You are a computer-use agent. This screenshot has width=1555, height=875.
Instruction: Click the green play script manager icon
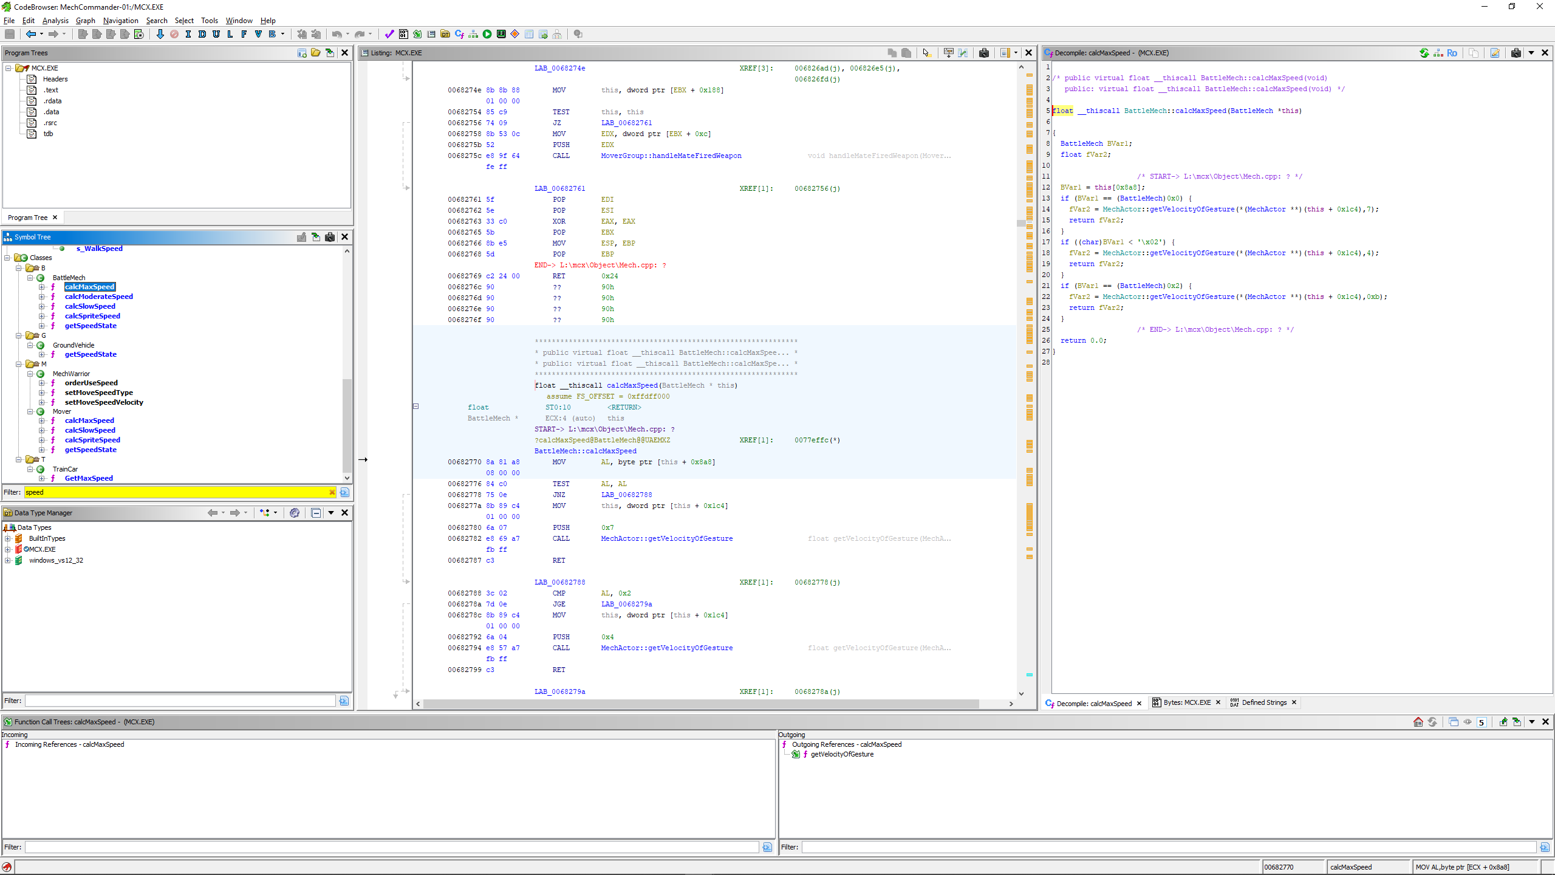tap(487, 34)
